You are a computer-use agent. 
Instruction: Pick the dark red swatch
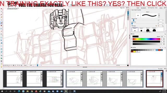132,52
